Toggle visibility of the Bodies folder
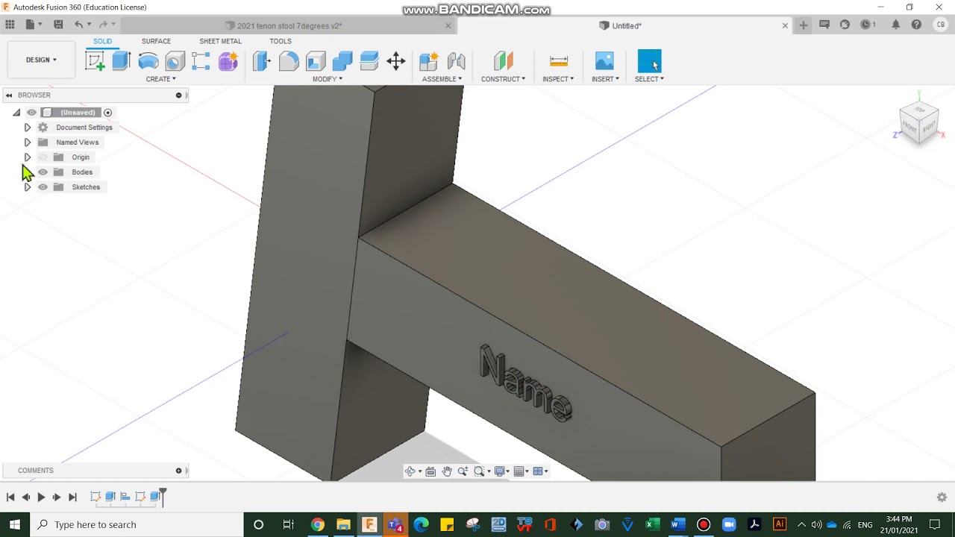This screenshot has height=537, width=955. coord(43,172)
